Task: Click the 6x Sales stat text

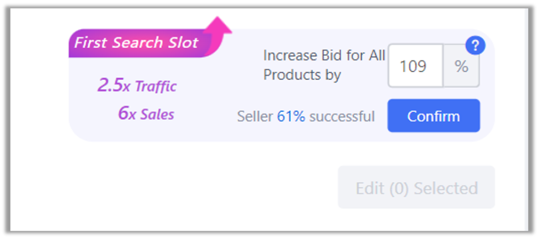Action: 146,114
